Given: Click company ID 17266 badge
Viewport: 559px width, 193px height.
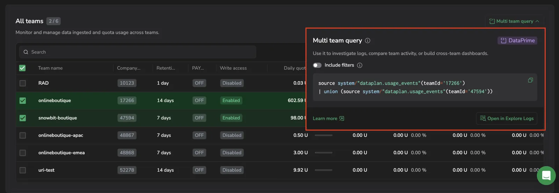Looking at the screenshot, I should coord(127,101).
